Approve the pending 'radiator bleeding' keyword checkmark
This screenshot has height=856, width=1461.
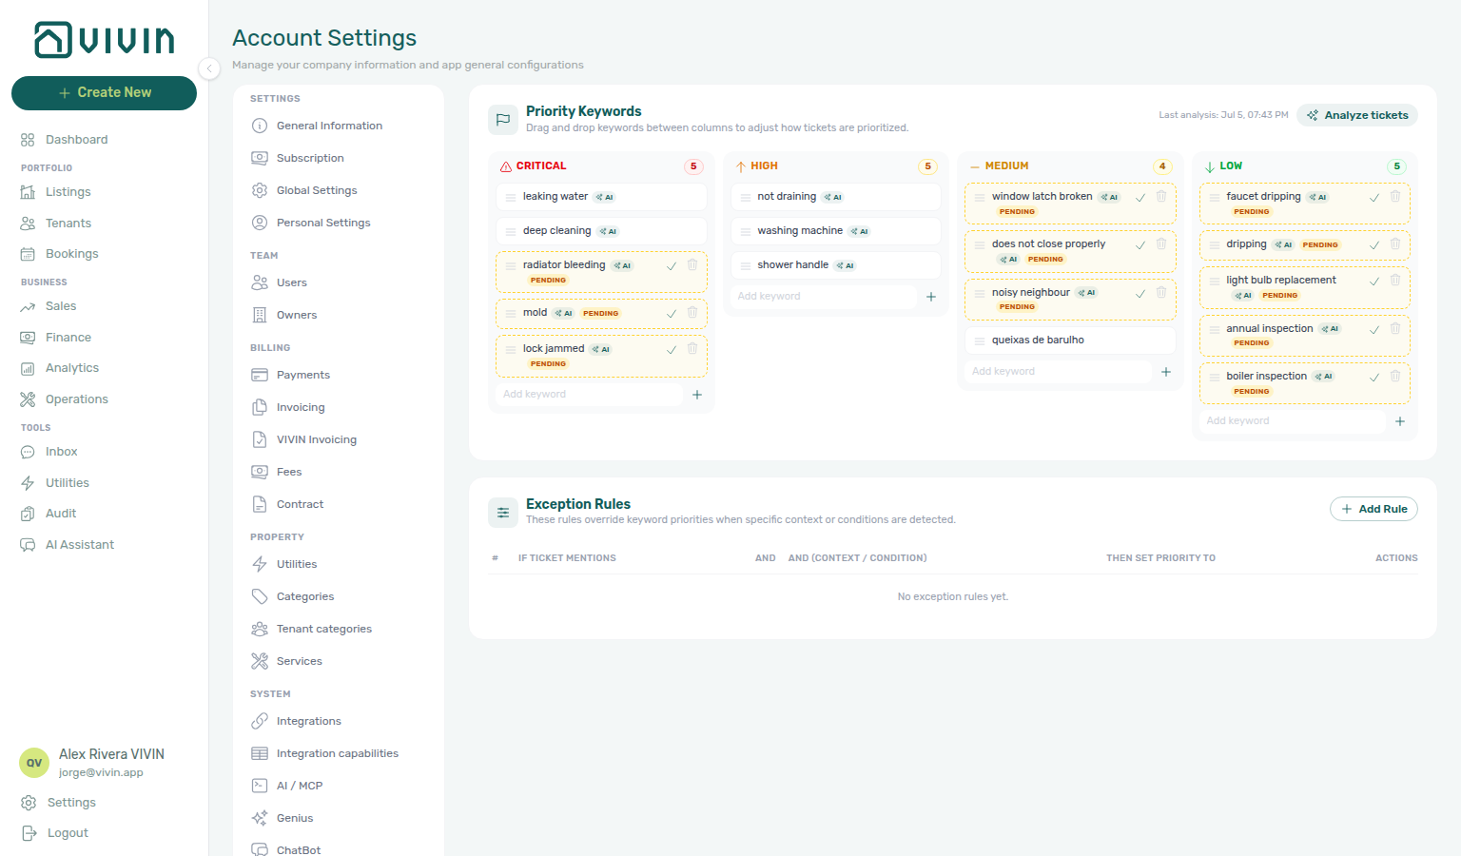point(672,266)
